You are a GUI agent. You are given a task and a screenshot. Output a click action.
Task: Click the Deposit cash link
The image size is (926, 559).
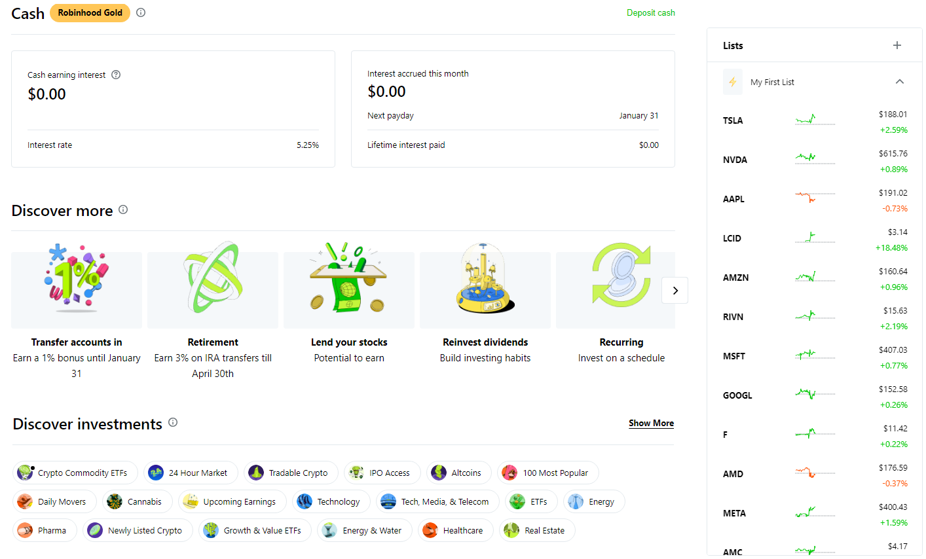coord(651,12)
